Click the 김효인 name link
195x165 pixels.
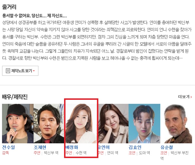pos(135,147)
